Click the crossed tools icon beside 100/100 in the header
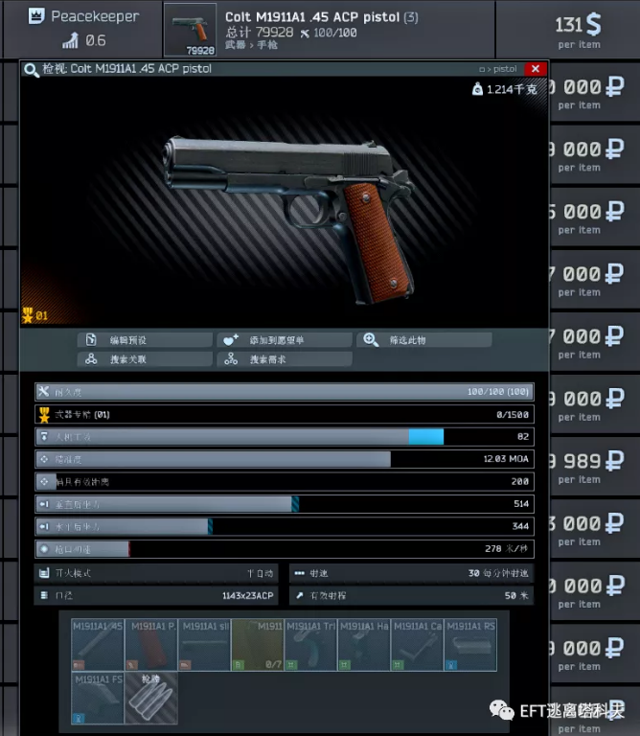The image size is (640, 736). [305, 33]
